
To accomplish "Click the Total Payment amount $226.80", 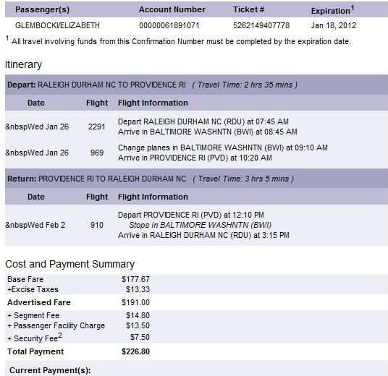I will (x=135, y=351).
